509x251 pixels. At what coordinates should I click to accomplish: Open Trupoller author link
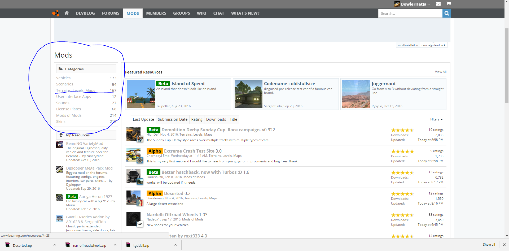[x=163, y=106]
